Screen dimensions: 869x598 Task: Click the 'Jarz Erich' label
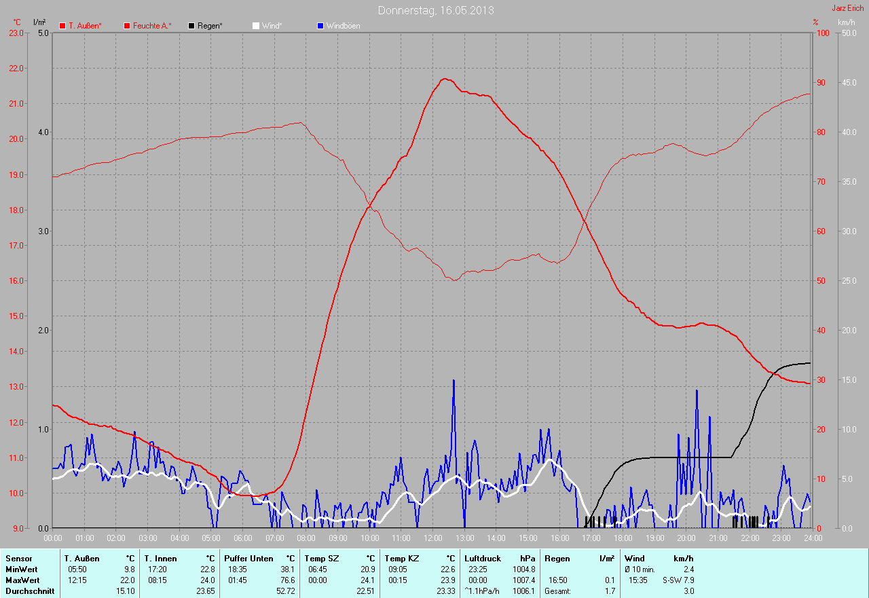[848, 8]
